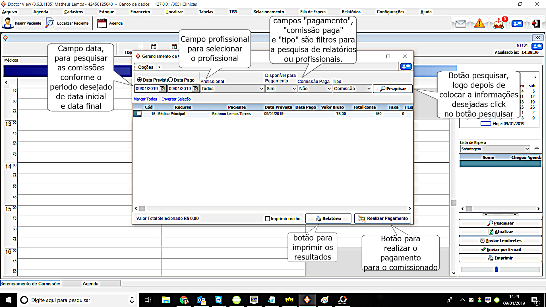Click the yellow warning alert icon
The width and height of the screenshot is (546, 307).
(479, 23)
